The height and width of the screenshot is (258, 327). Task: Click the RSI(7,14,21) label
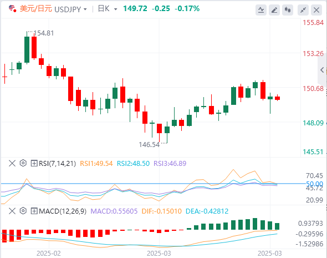click(57, 163)
